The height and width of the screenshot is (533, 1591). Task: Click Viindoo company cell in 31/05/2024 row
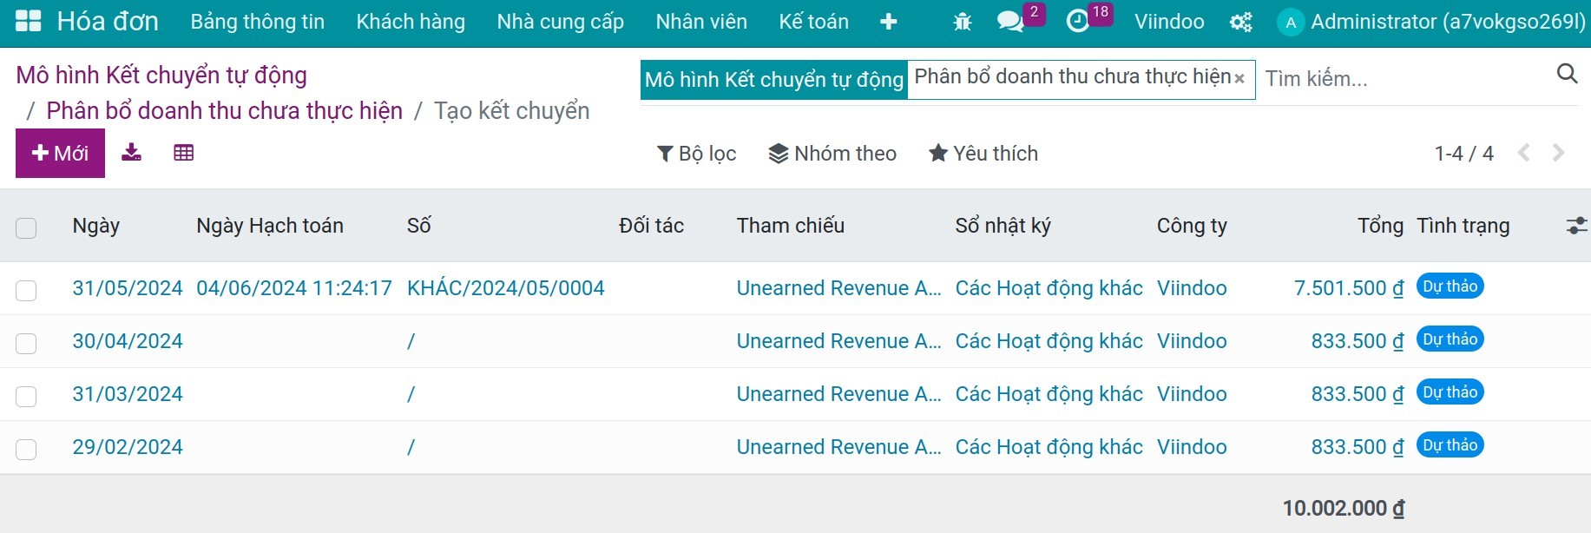(x=1192, y=288)
